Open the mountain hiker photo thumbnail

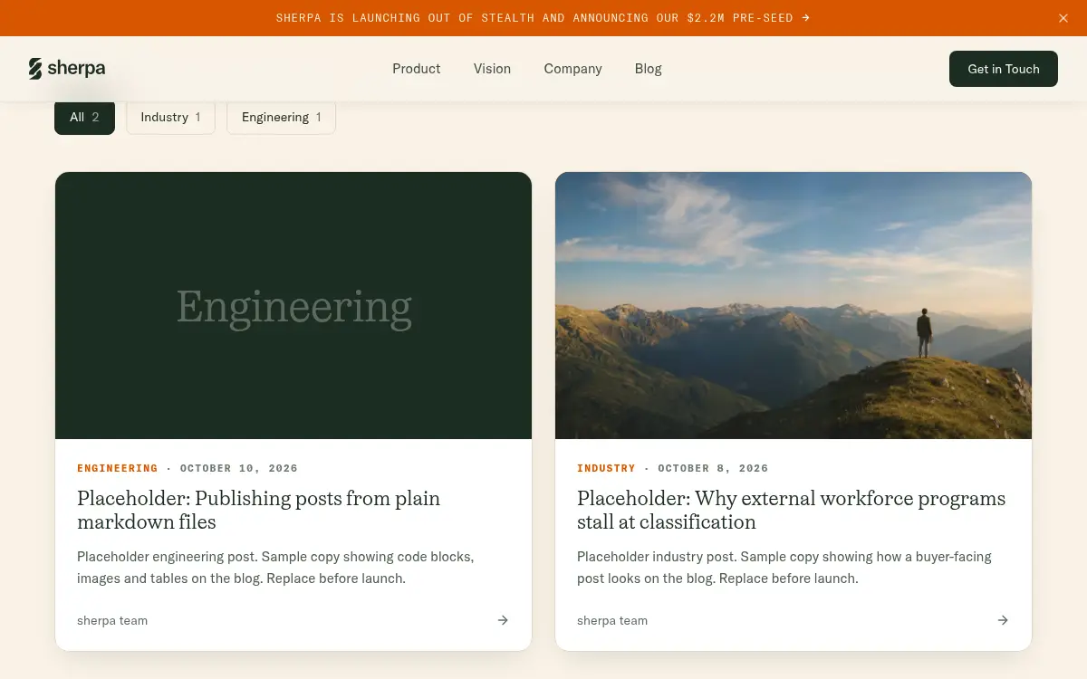tap(794, 306)
